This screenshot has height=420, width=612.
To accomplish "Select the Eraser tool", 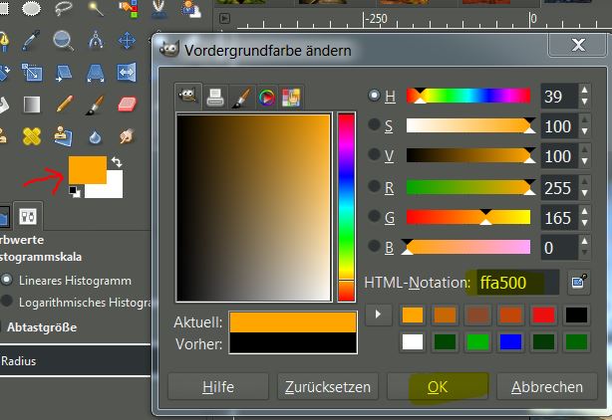I will click(x=128, y=105).
